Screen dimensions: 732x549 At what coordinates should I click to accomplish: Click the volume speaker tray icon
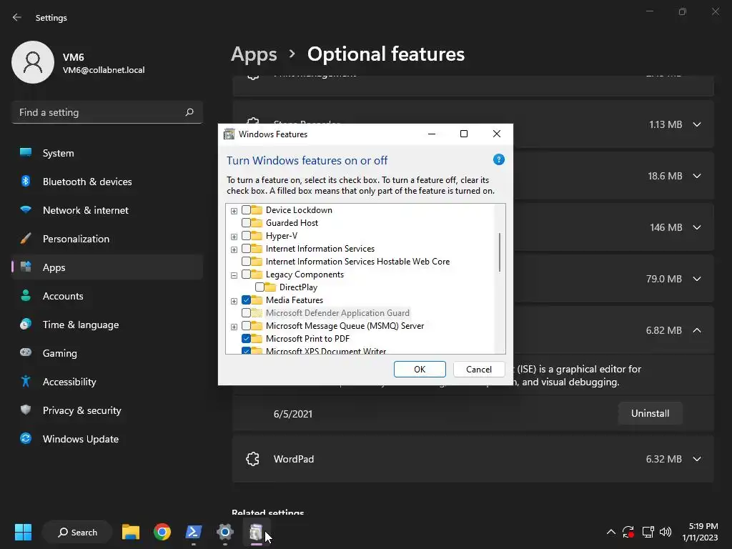[666, 532]
